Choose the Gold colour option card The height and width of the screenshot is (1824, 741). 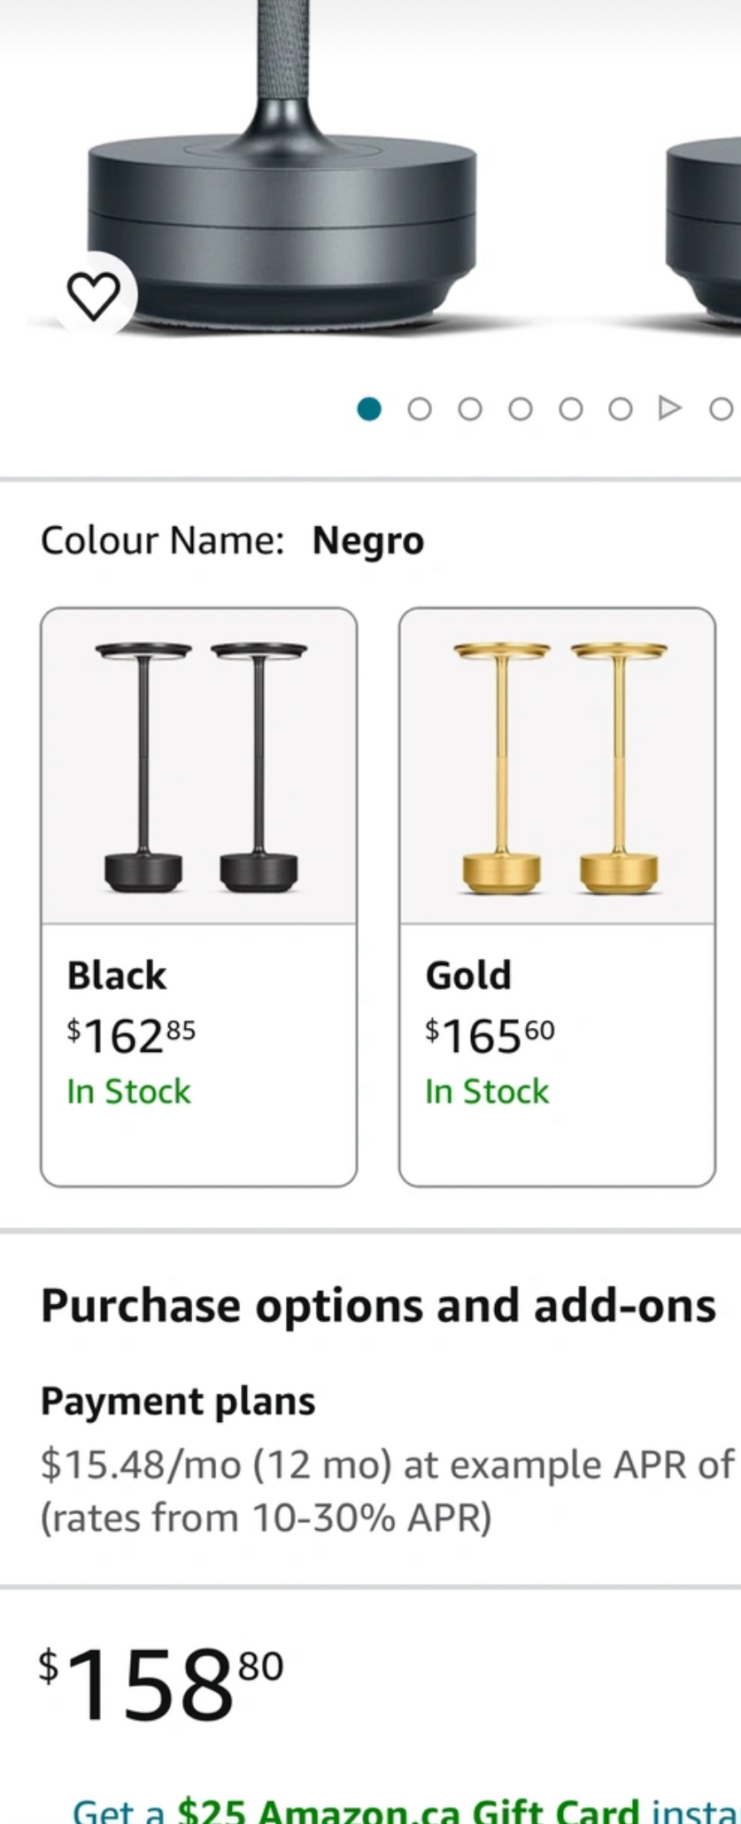pos(557,896)
